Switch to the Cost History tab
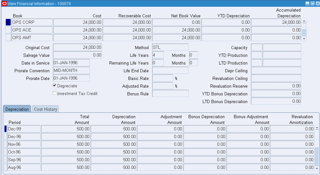Image resolution: width=320 pixels, height=175 pixels. click(45, 109)
